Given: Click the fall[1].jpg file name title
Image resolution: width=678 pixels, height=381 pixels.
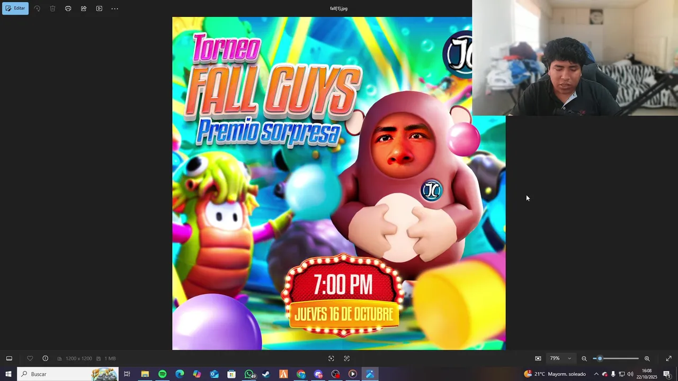Looking at the screenshot, I should tap(338, 8).
